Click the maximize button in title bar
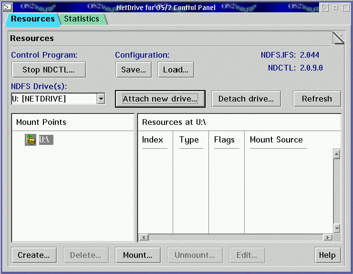The width and height of the screenshot is (353, 274). (346, 8)
